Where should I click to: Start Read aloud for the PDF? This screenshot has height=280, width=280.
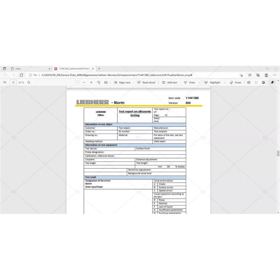pos(146,82)
